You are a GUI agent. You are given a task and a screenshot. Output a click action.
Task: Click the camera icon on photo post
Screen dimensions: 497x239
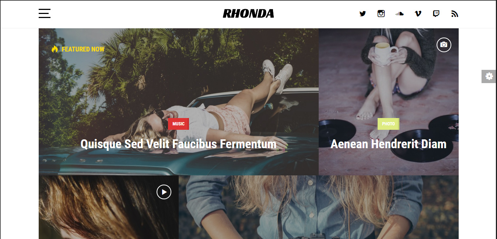(x=444, y=44)
